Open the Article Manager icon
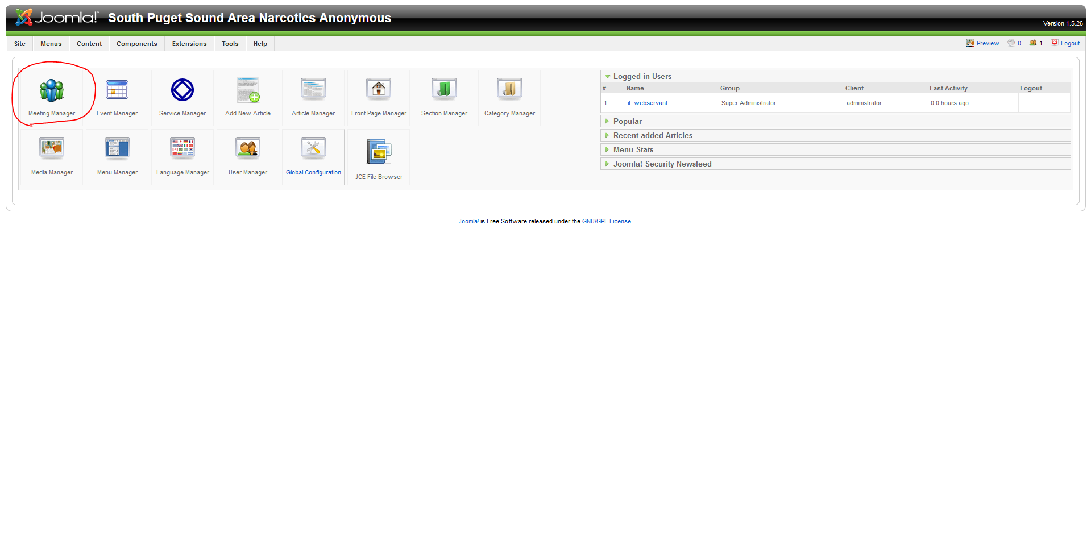Screen dimensions: 1091x536 point(313,89)
